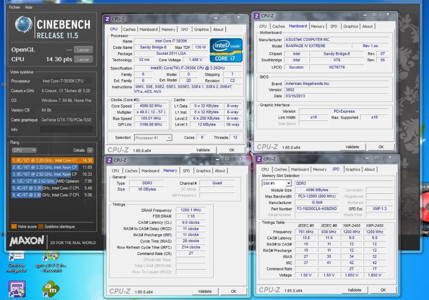Click OK in the Memory window
The image size is (429, 300).
tap(233, 291)
